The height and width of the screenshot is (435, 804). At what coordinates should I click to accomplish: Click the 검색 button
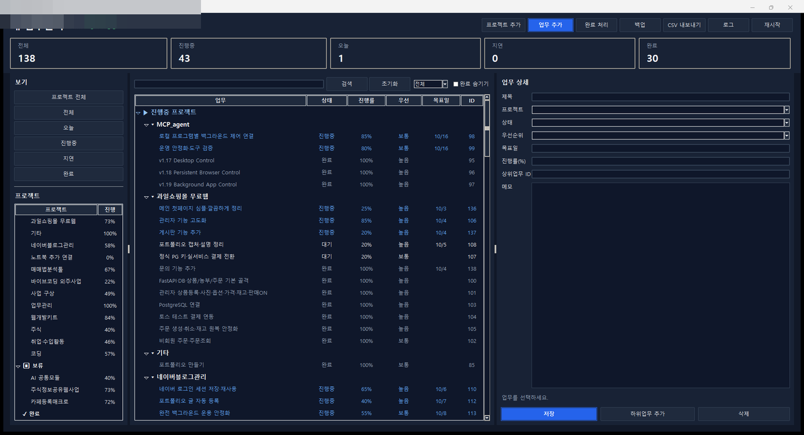pos(347,84)
